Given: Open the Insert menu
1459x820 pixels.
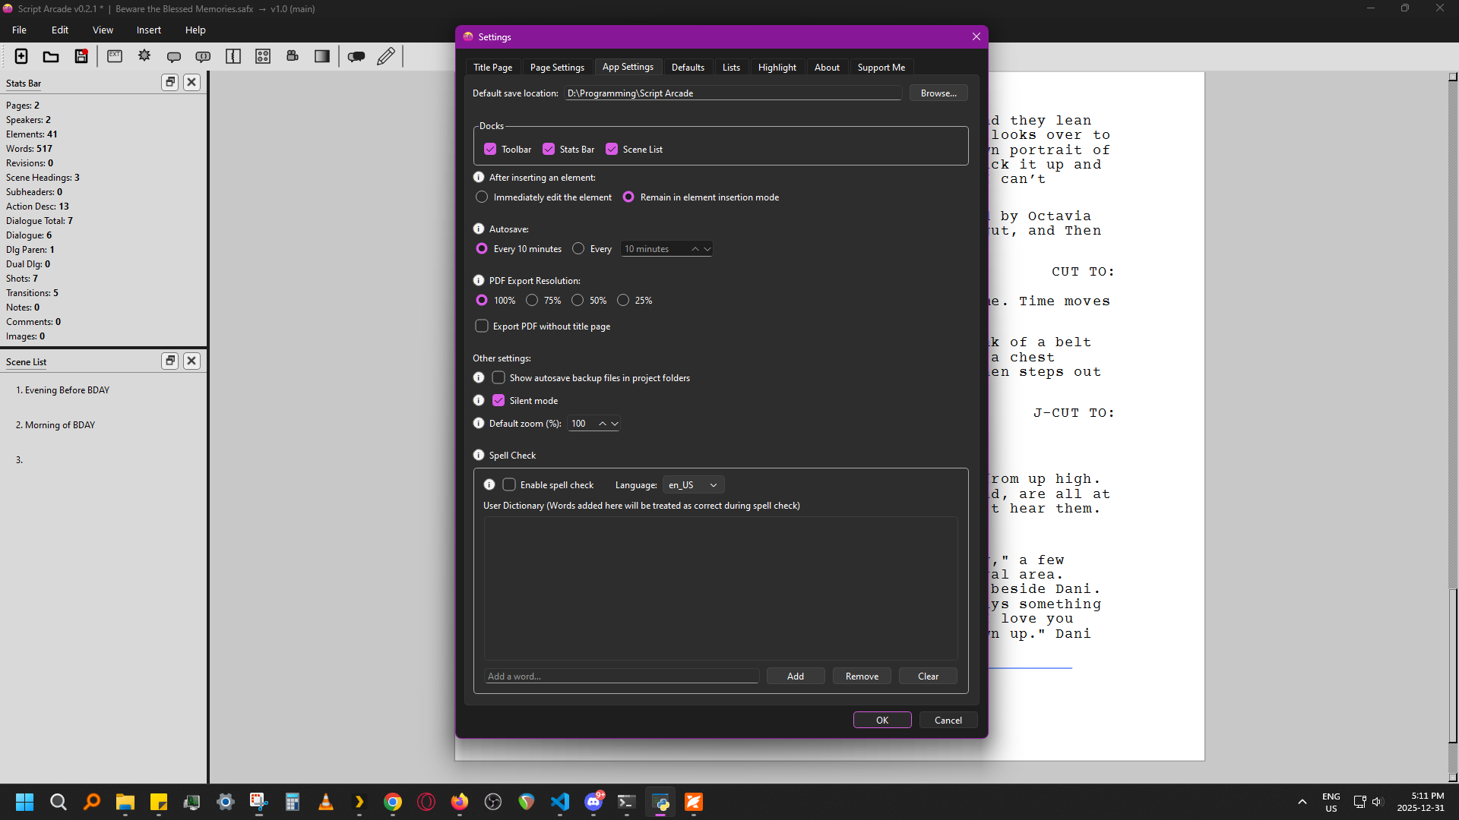Looking at the screenshot, I should [148, 30].
